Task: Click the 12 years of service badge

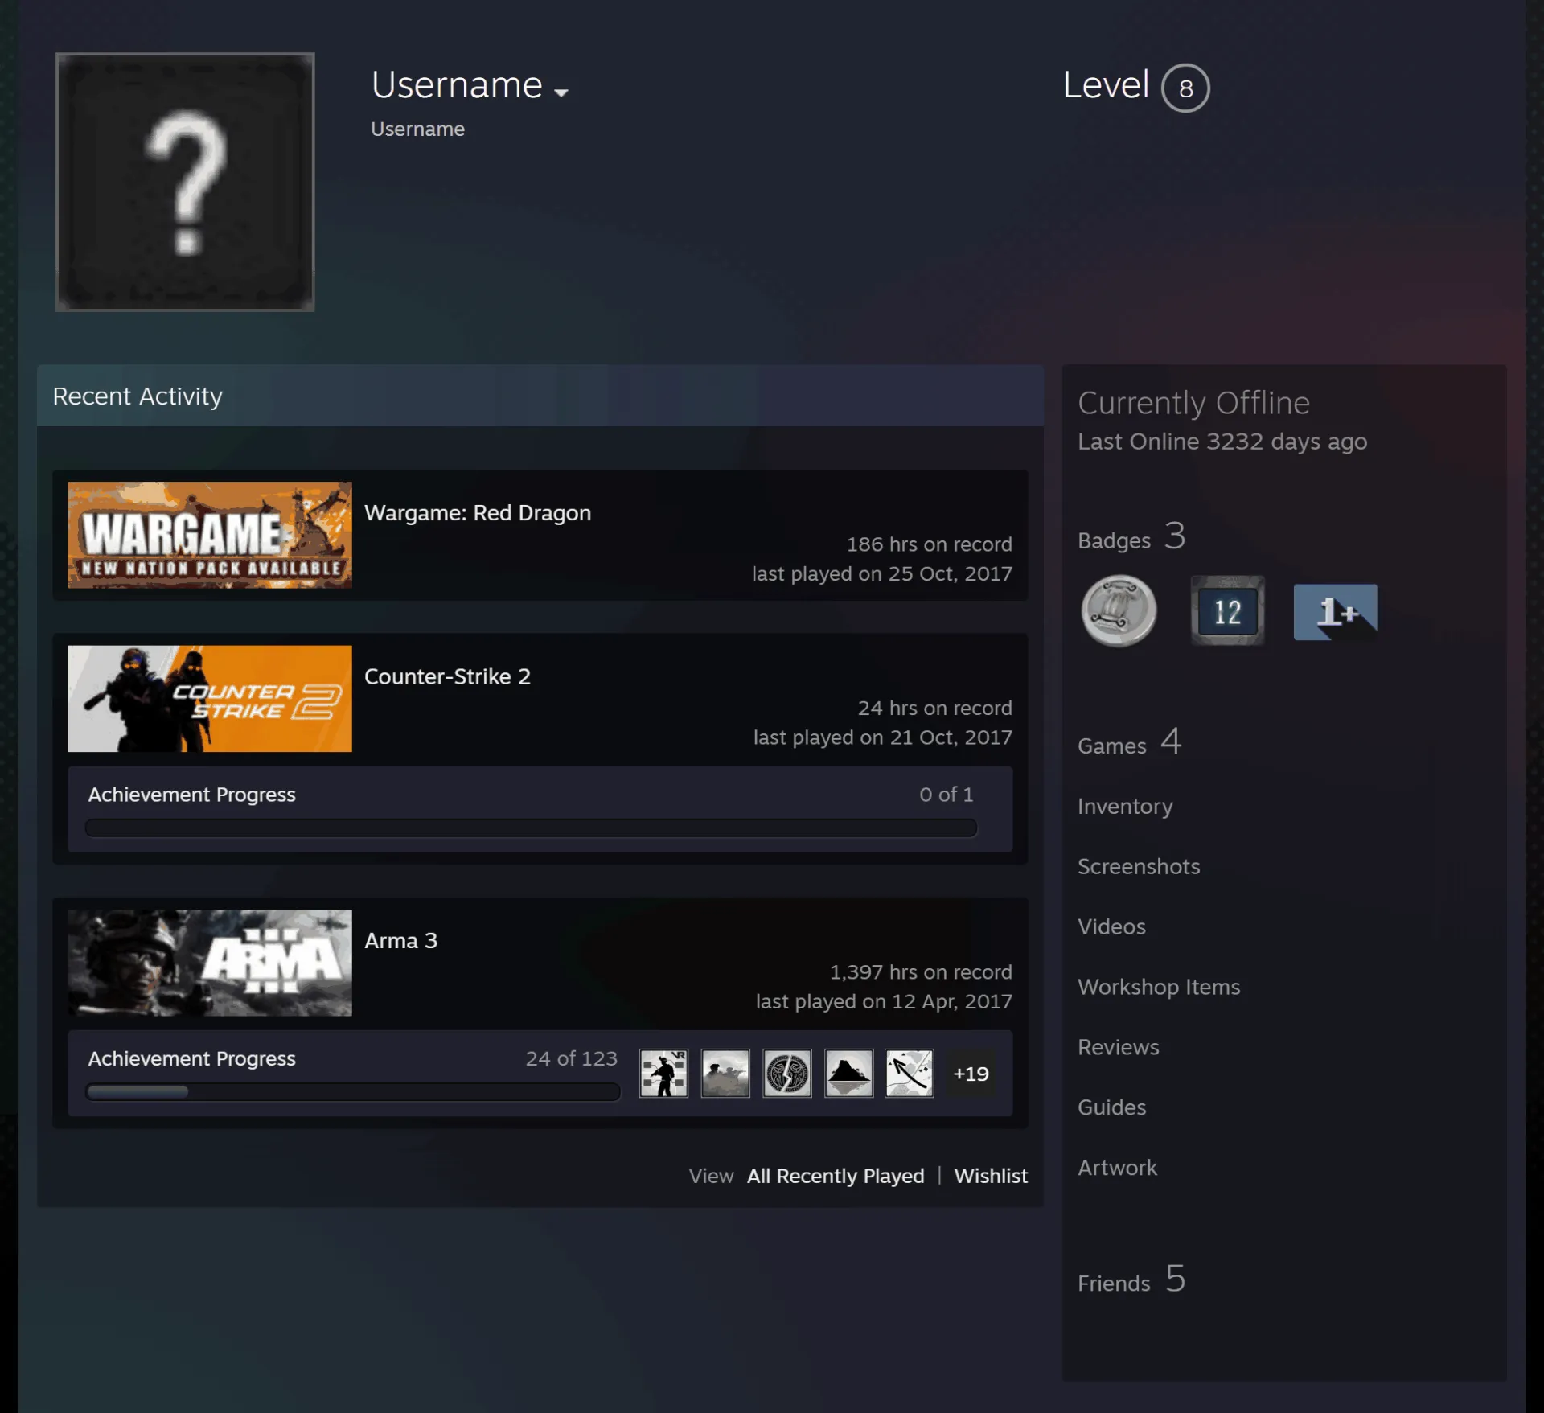Action: 1227,611
